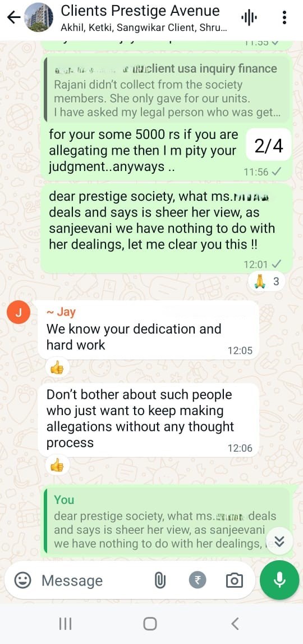Screen dimensions: 303x644
Task: Open the group profile picture
Action: tap(39, 17)
